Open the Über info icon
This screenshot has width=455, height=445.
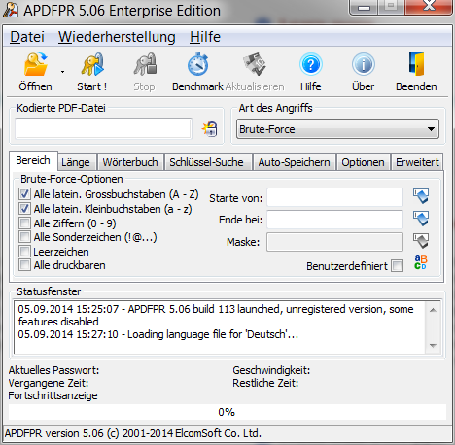pyautogui.click(x=364, y=72)
